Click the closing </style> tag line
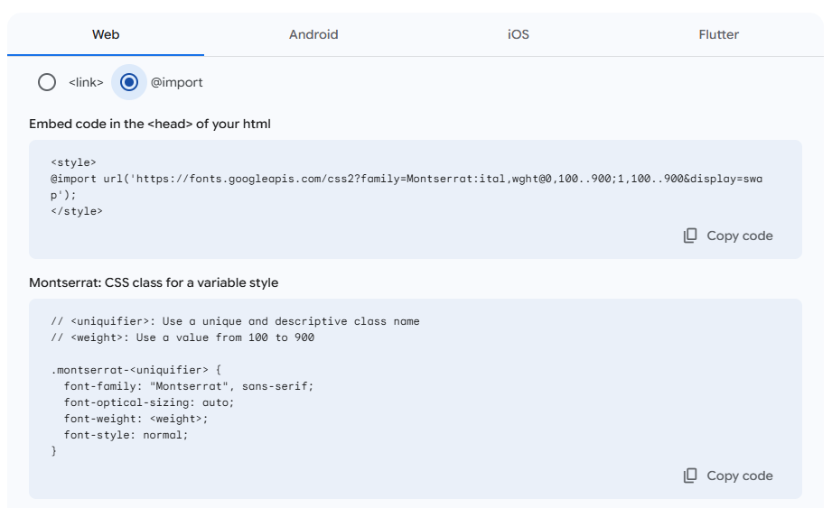The width and height of the screenshot is (832, 508). coord(77,211)
